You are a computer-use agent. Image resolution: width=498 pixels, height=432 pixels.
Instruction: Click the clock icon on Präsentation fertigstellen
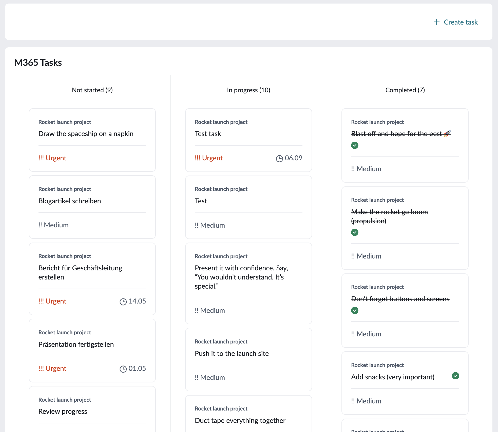point(123,368)
